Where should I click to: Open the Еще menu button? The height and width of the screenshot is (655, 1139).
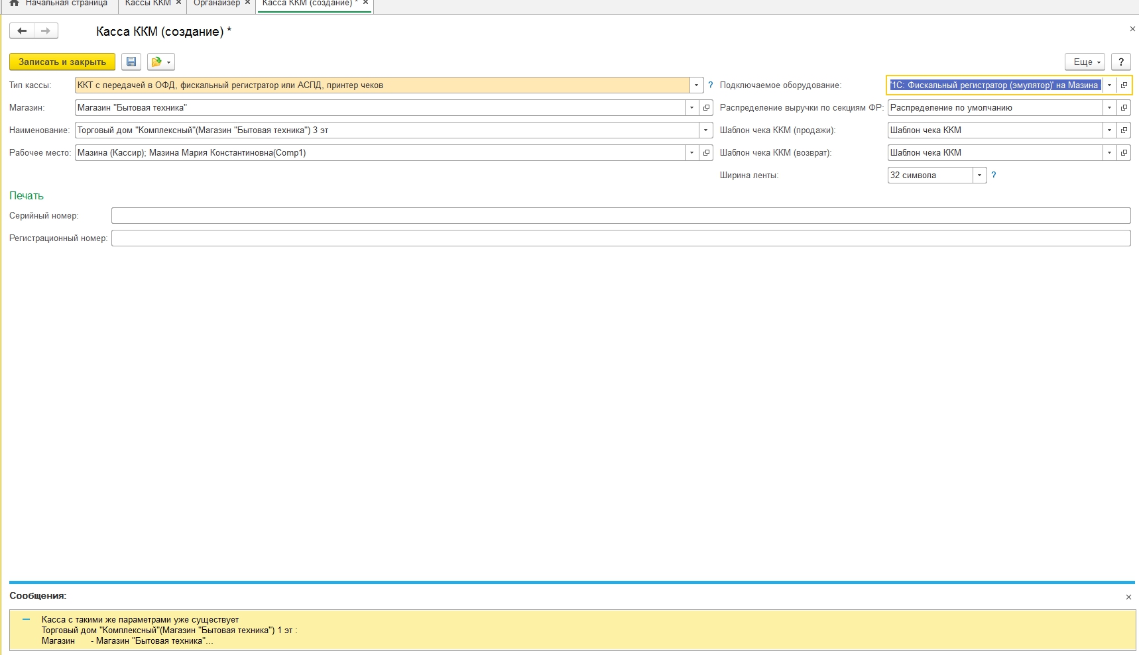tap(1085, 62)
